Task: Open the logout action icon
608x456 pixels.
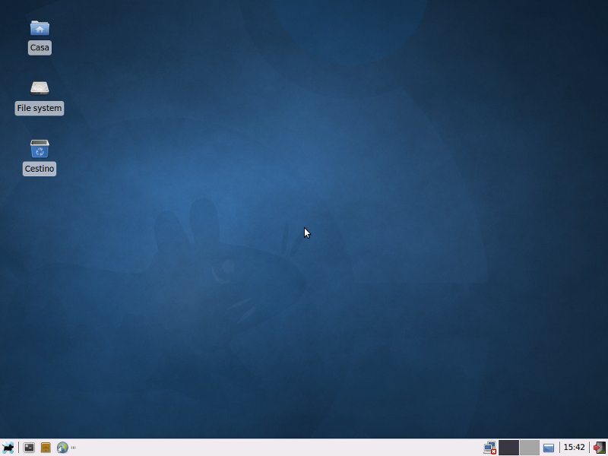Action: (600, 448)
